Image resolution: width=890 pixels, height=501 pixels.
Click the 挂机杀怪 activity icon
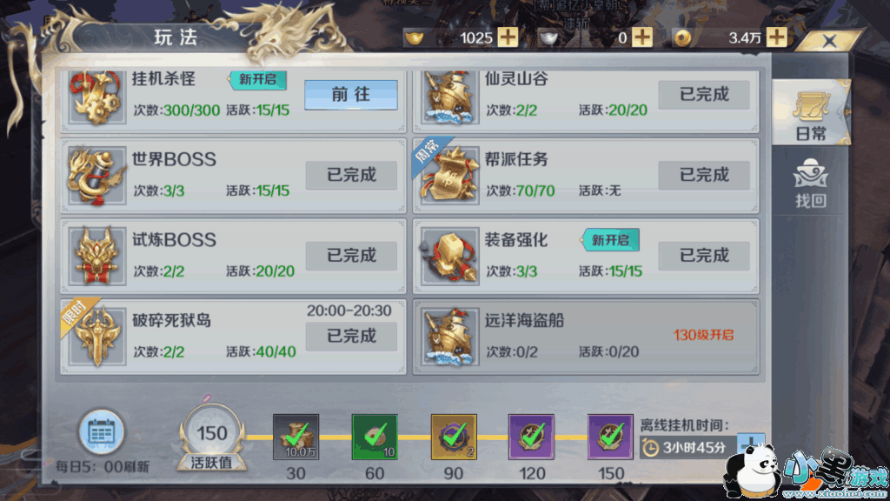96,97
